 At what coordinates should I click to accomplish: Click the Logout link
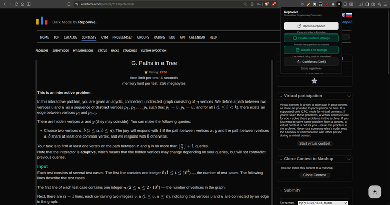point(347,22)
